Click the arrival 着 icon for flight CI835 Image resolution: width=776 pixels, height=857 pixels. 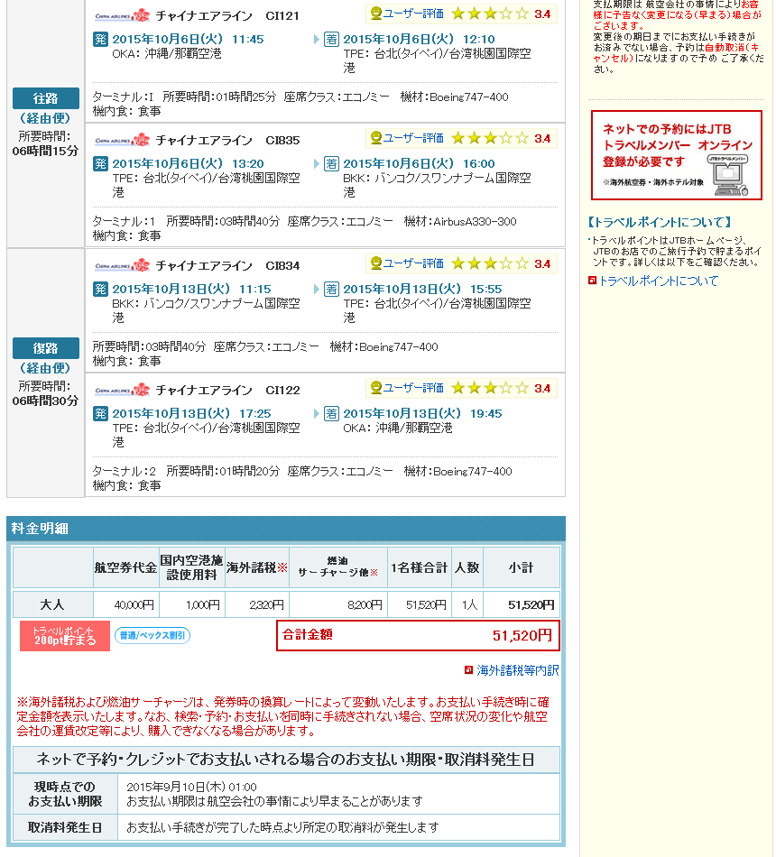pyautogui.click(x=331, y=163)
